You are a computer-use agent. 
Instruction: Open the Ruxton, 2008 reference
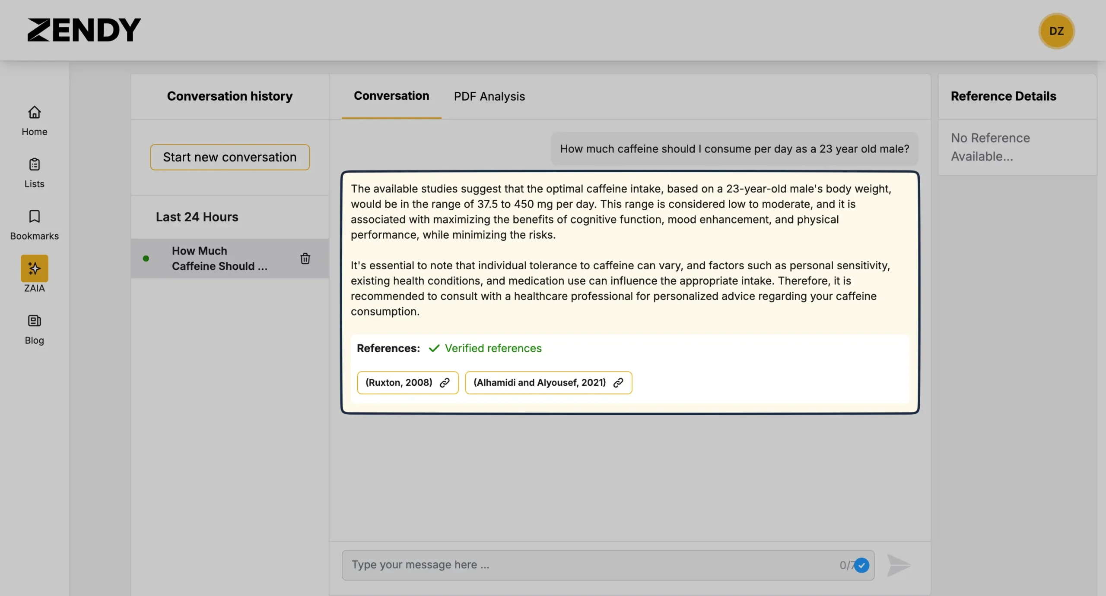point(408,383)
